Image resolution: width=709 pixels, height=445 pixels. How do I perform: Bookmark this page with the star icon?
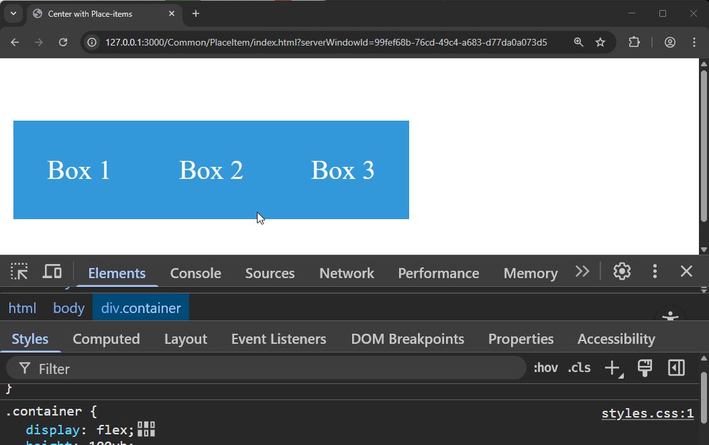pyautogui.click(x=600, y=42)
